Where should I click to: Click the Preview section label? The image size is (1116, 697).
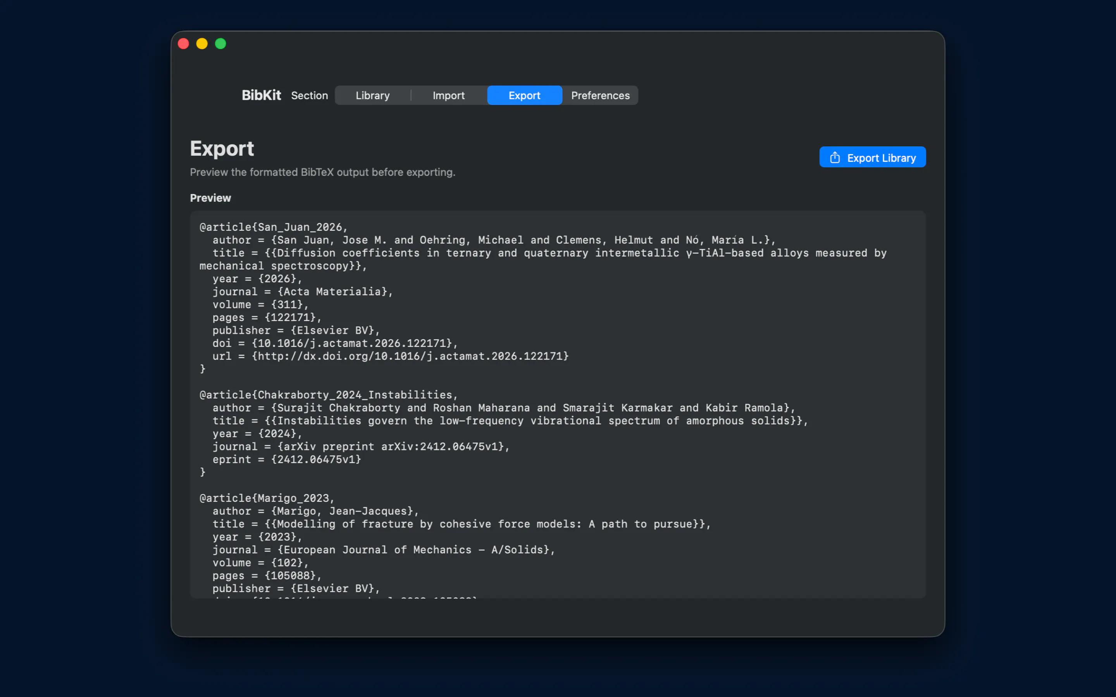pos(210,198)
